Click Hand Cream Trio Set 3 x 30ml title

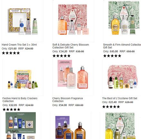tap(19, 45)
